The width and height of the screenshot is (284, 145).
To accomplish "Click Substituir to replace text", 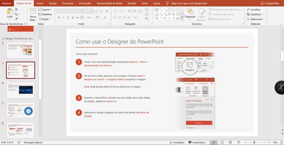I will click(x=254, y=14).
